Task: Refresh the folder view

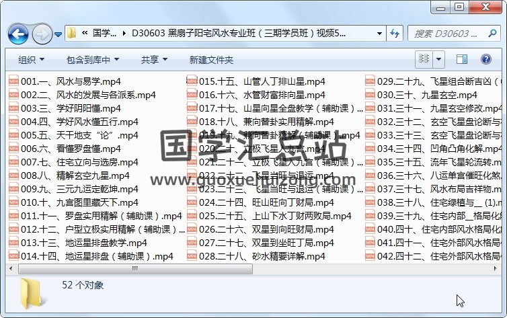Action: (x=395, y=34)
